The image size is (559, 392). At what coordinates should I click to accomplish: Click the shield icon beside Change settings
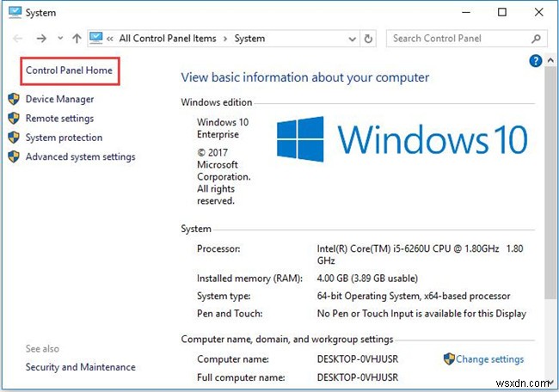pyautogui.click(x=449, y=358)
